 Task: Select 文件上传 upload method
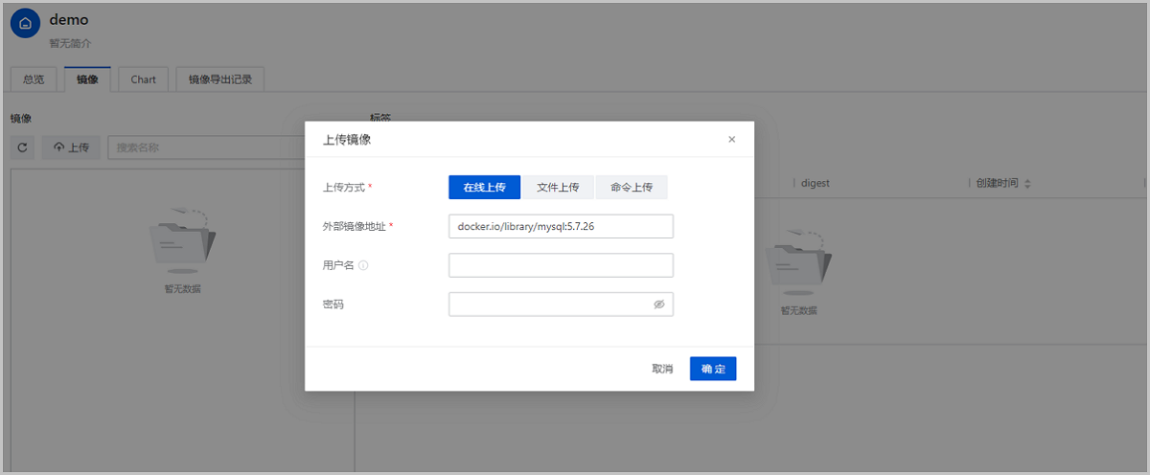(x=558, y=187)
